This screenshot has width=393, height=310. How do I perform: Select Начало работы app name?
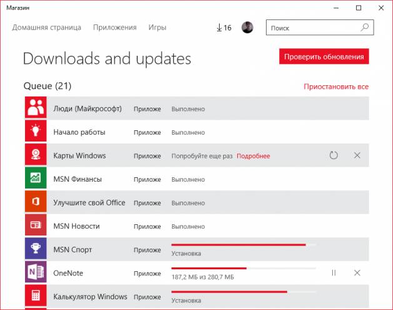click(x=79, y=132)
